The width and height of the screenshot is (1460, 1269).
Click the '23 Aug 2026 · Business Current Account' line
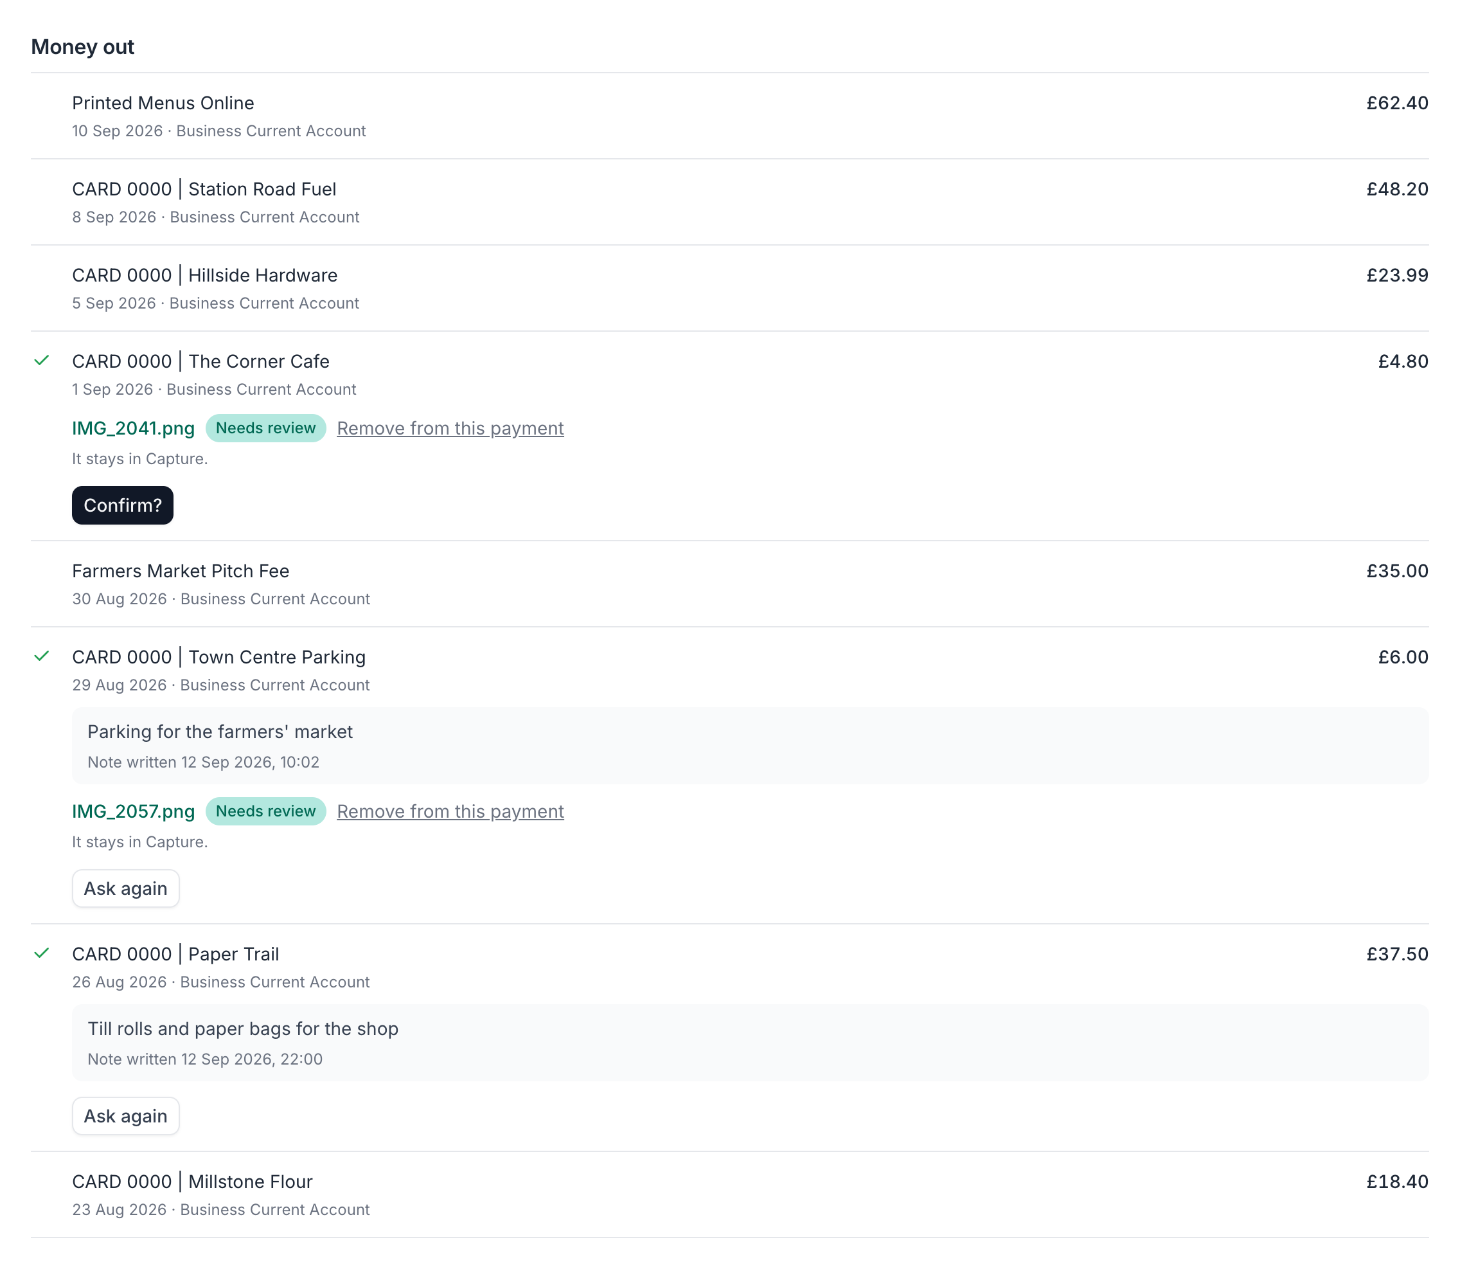221,1210
